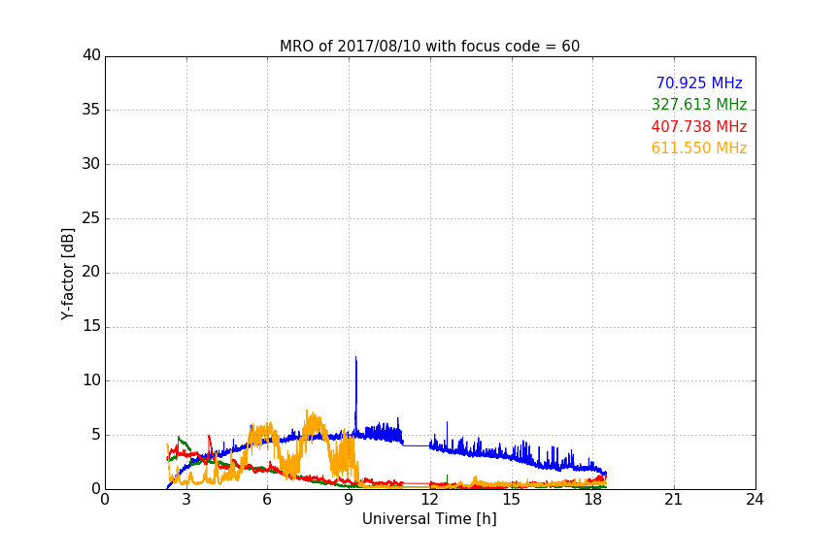Click the 'Y-factor [dB]' axis label

pos(67,274)
